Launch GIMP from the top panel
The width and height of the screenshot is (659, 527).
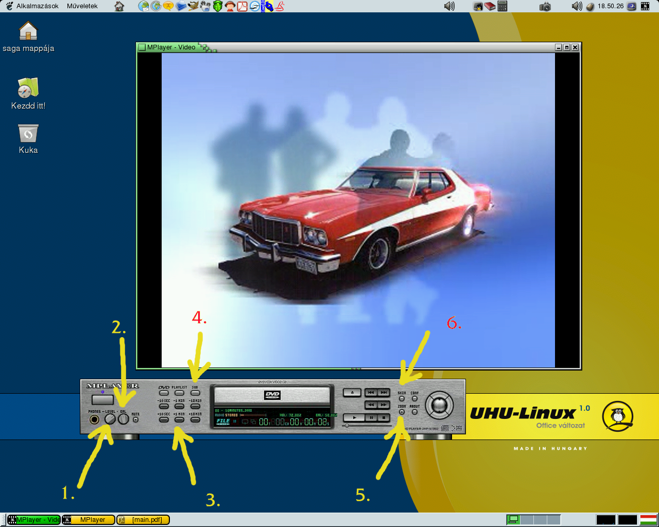click(193, 6)
